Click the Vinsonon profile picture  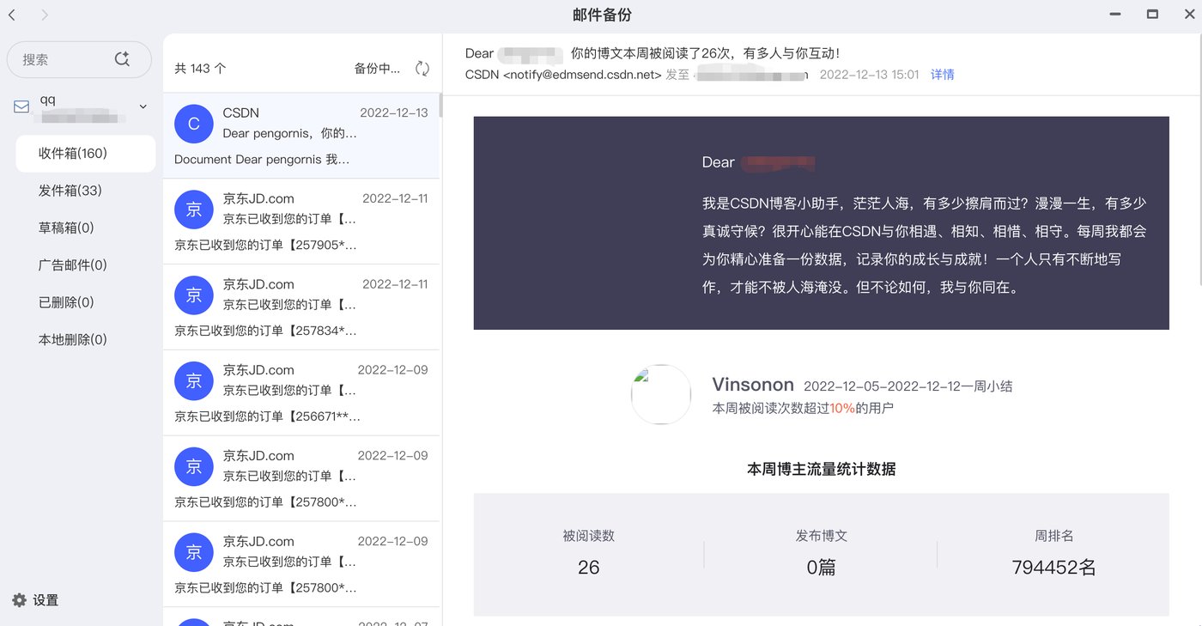tap(661, 394)
